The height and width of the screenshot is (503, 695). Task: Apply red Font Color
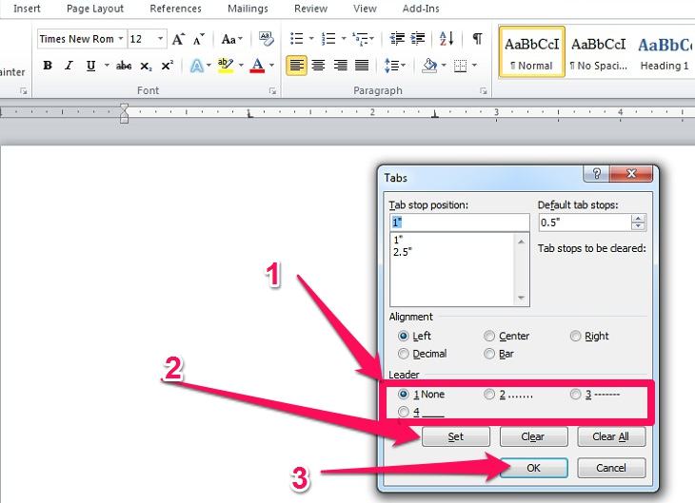(x=257, y=66)
